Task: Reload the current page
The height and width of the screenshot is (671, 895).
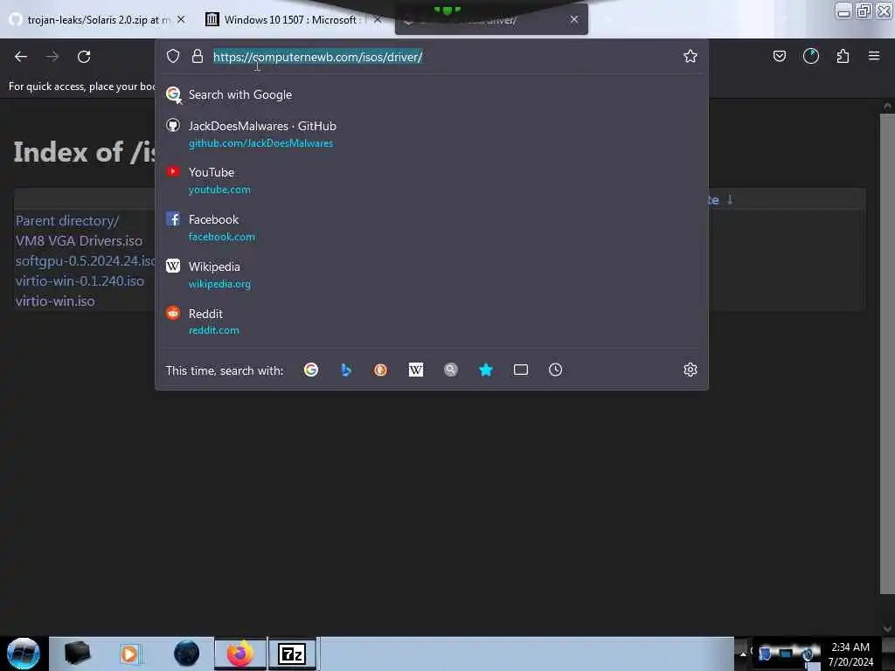Action: (84, 57)
